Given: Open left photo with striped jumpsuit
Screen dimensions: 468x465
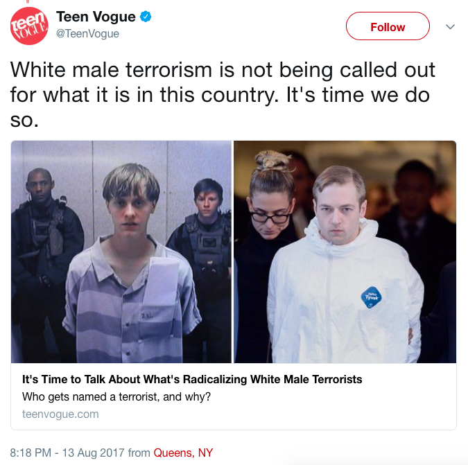Looking at the screenshot, I should [121, 252].
